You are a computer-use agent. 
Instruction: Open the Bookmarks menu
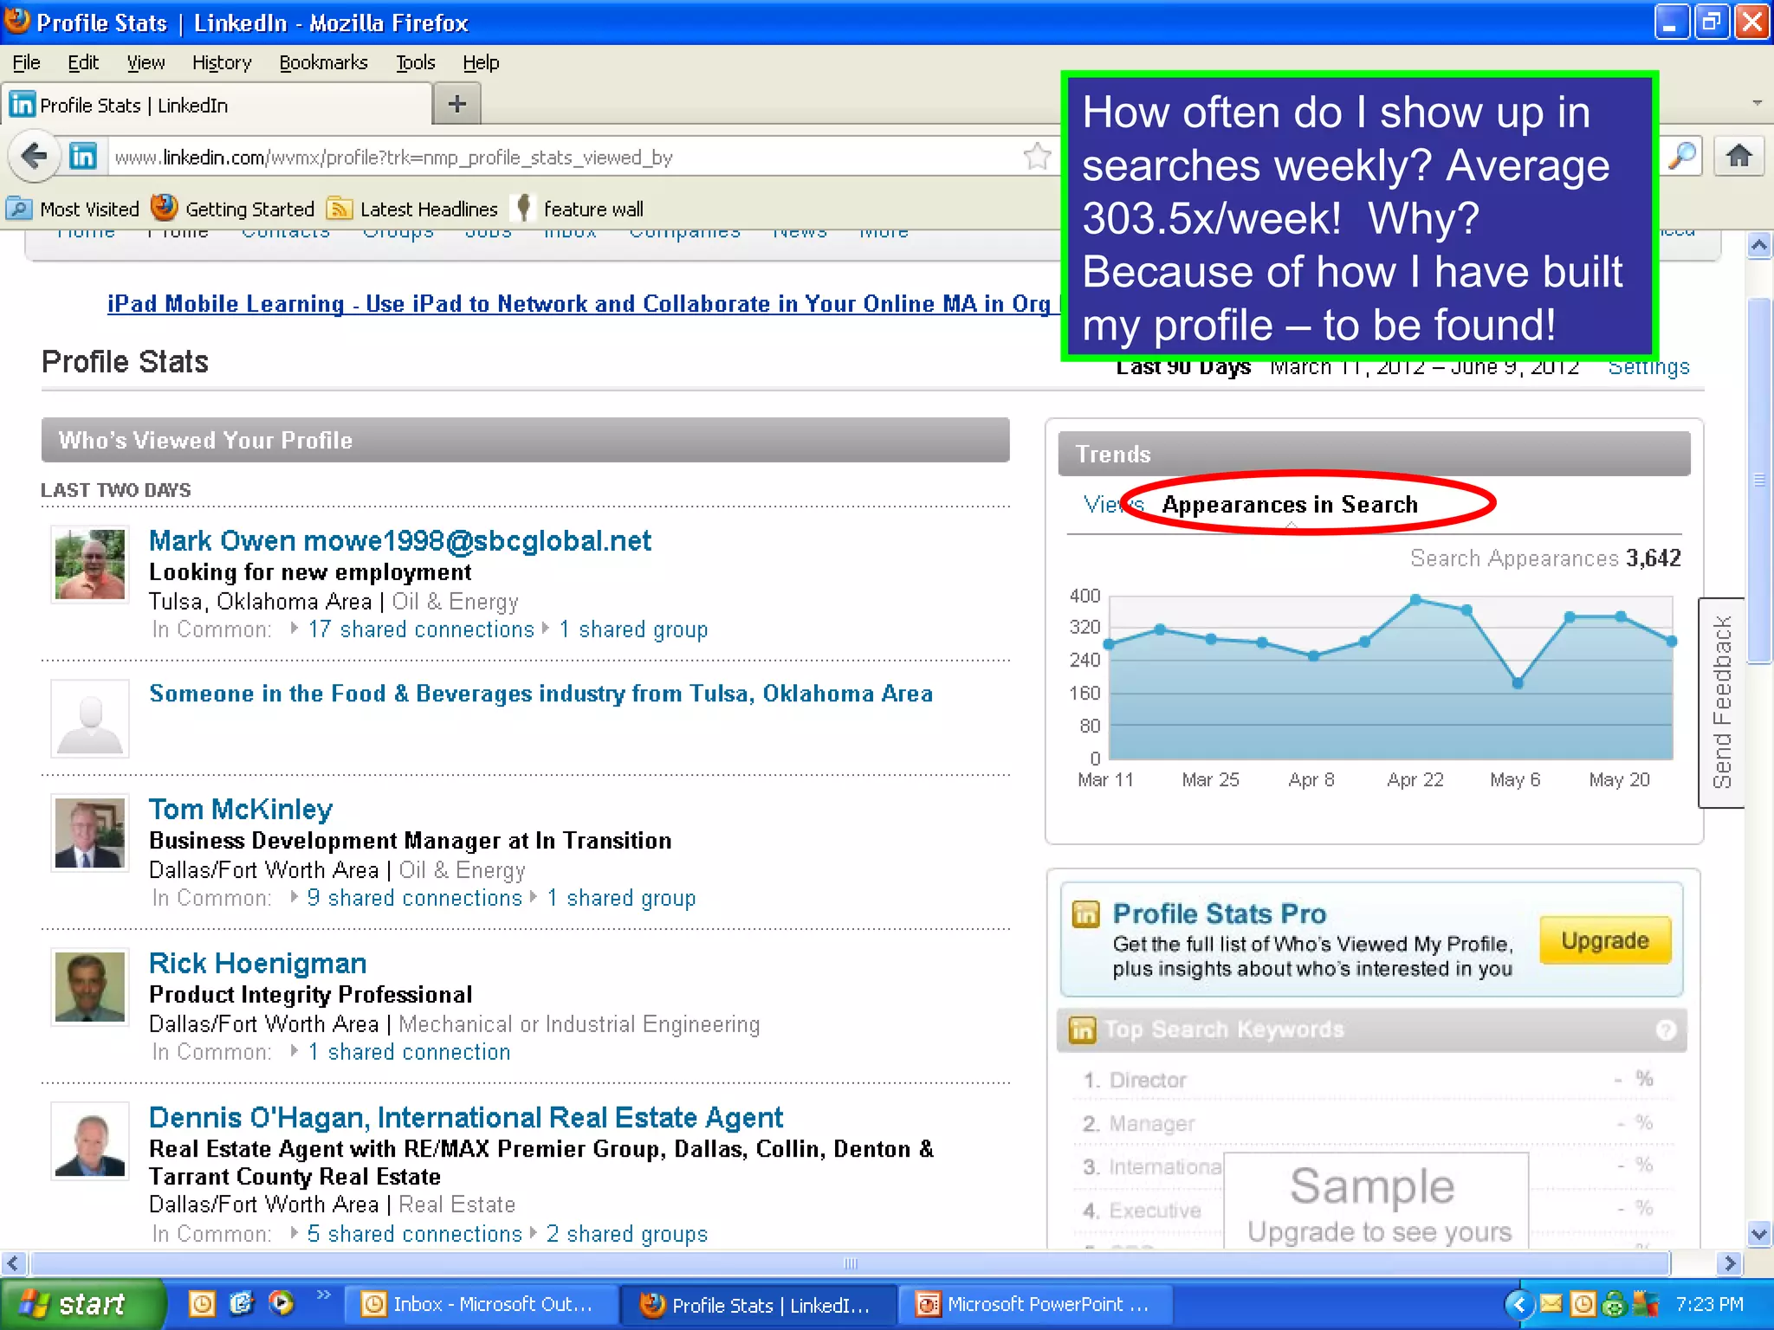(x=323, y=62)
